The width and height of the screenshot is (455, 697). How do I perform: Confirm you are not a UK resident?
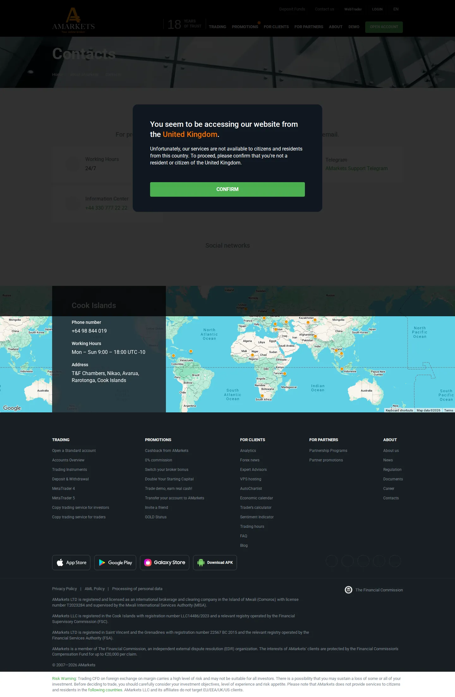pyautogui.click(x=227, y=189)
